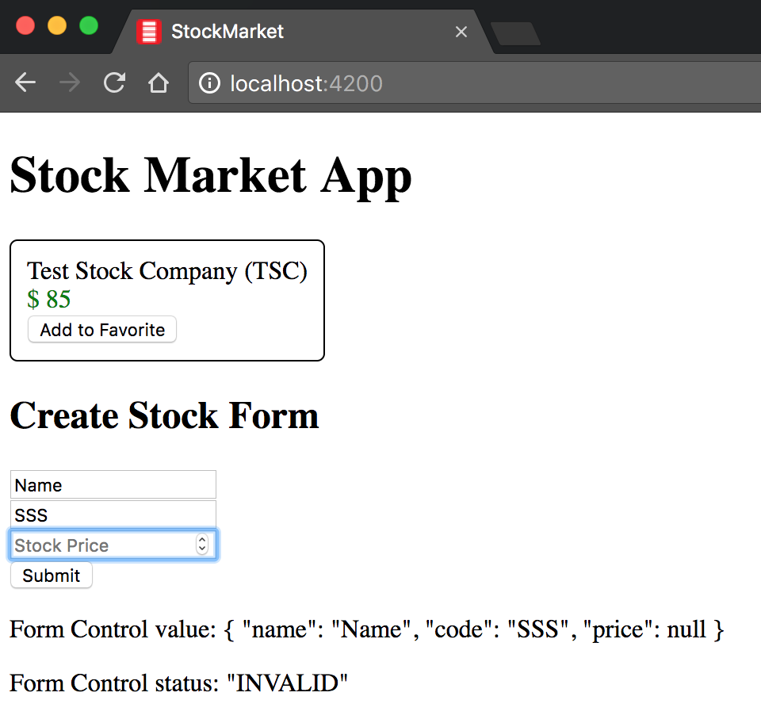The height and width of the screenshot is (723, 761).
Task: Open the site info icon in address bar
Action: tap(209, 83)
